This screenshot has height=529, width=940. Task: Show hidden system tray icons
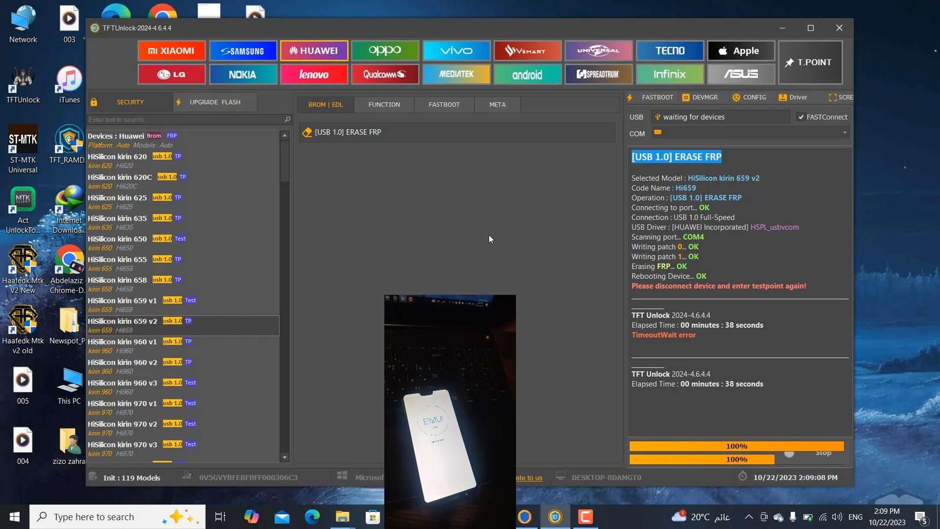tap(748, 517)
